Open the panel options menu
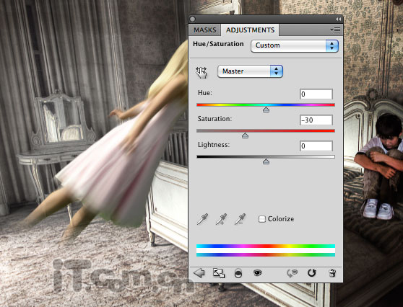Screen dimensions: 403x307 tap(335, 30)
